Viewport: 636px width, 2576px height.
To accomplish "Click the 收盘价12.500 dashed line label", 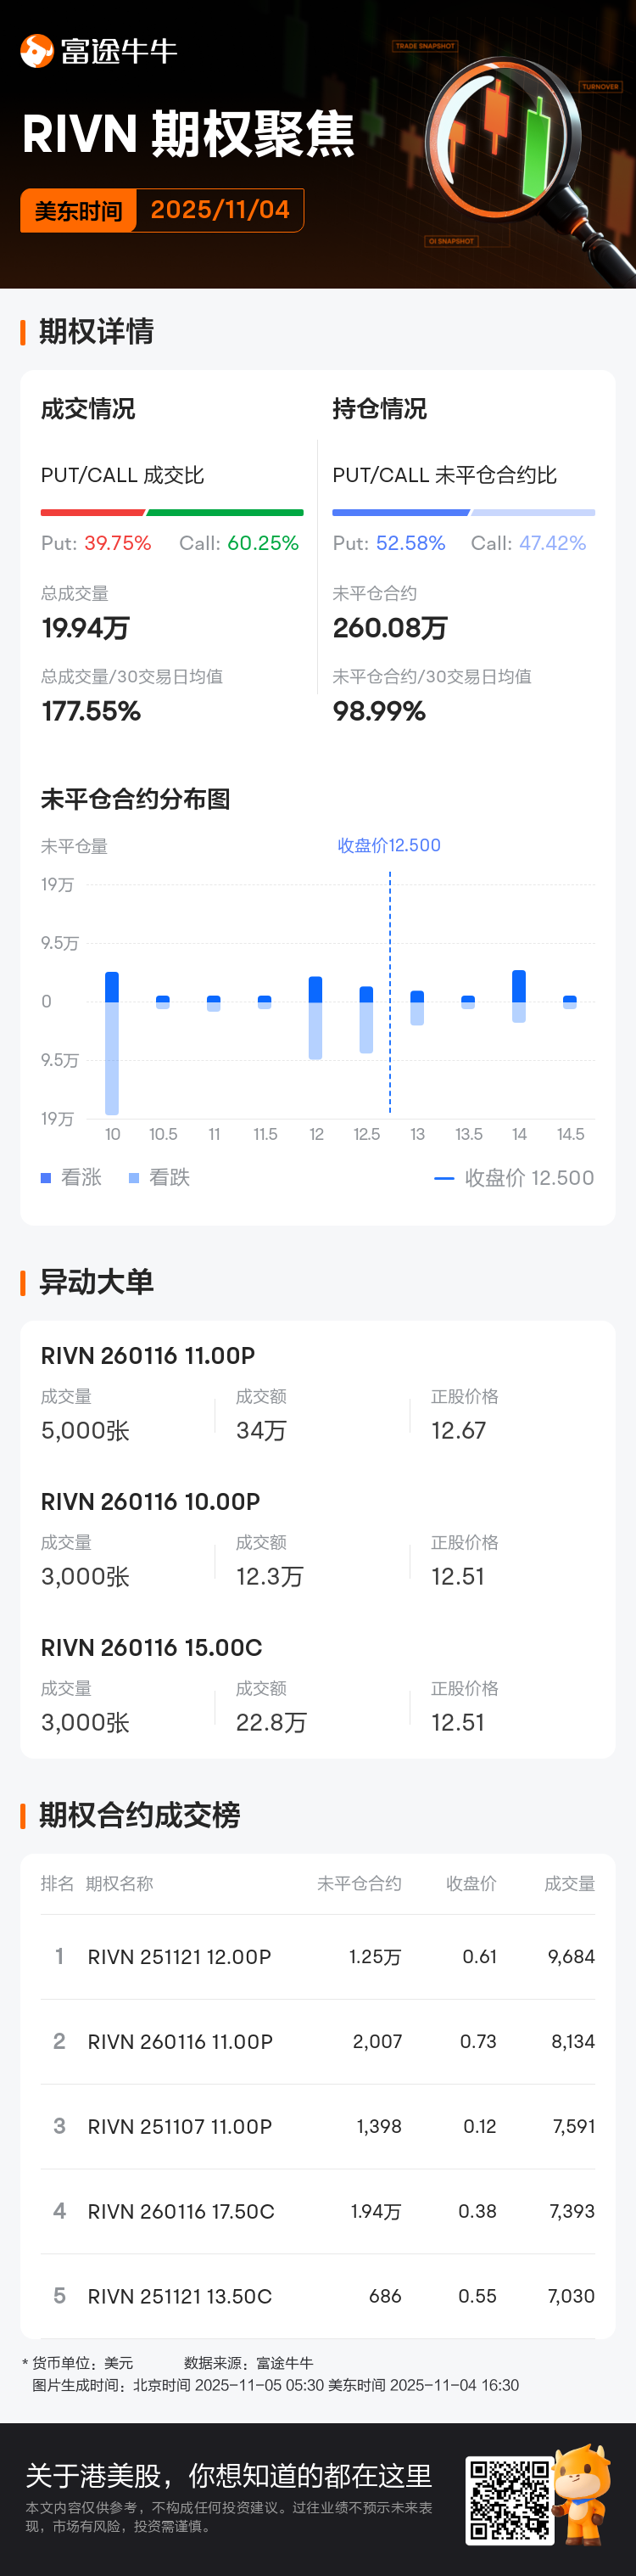I will (388, 845).
